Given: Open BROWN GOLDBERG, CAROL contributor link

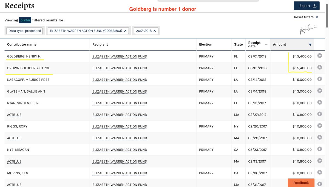Looking at the screenshot, I should 29,68.
